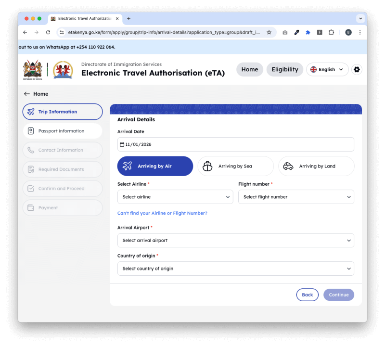Click the settings gear icon in header
This screenshot has width=385, height=346.
[x=357, y=69]
